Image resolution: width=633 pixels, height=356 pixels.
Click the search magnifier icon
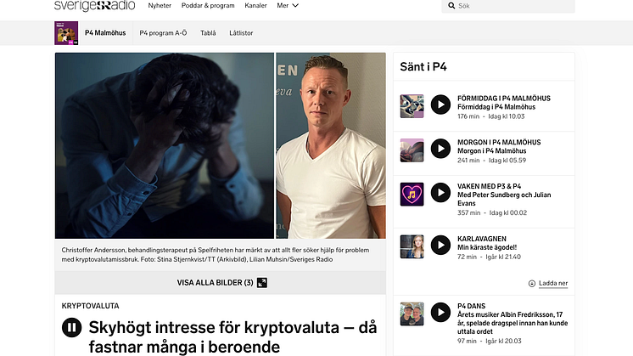[x=451, y=6]
